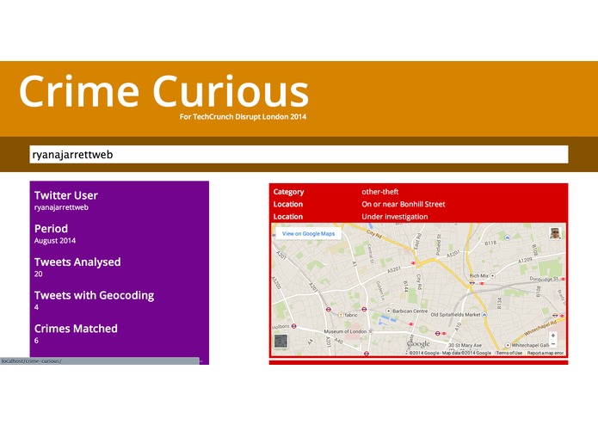Click the Period heading
Screen dimensions: 598x425
[x=51, y=229]
